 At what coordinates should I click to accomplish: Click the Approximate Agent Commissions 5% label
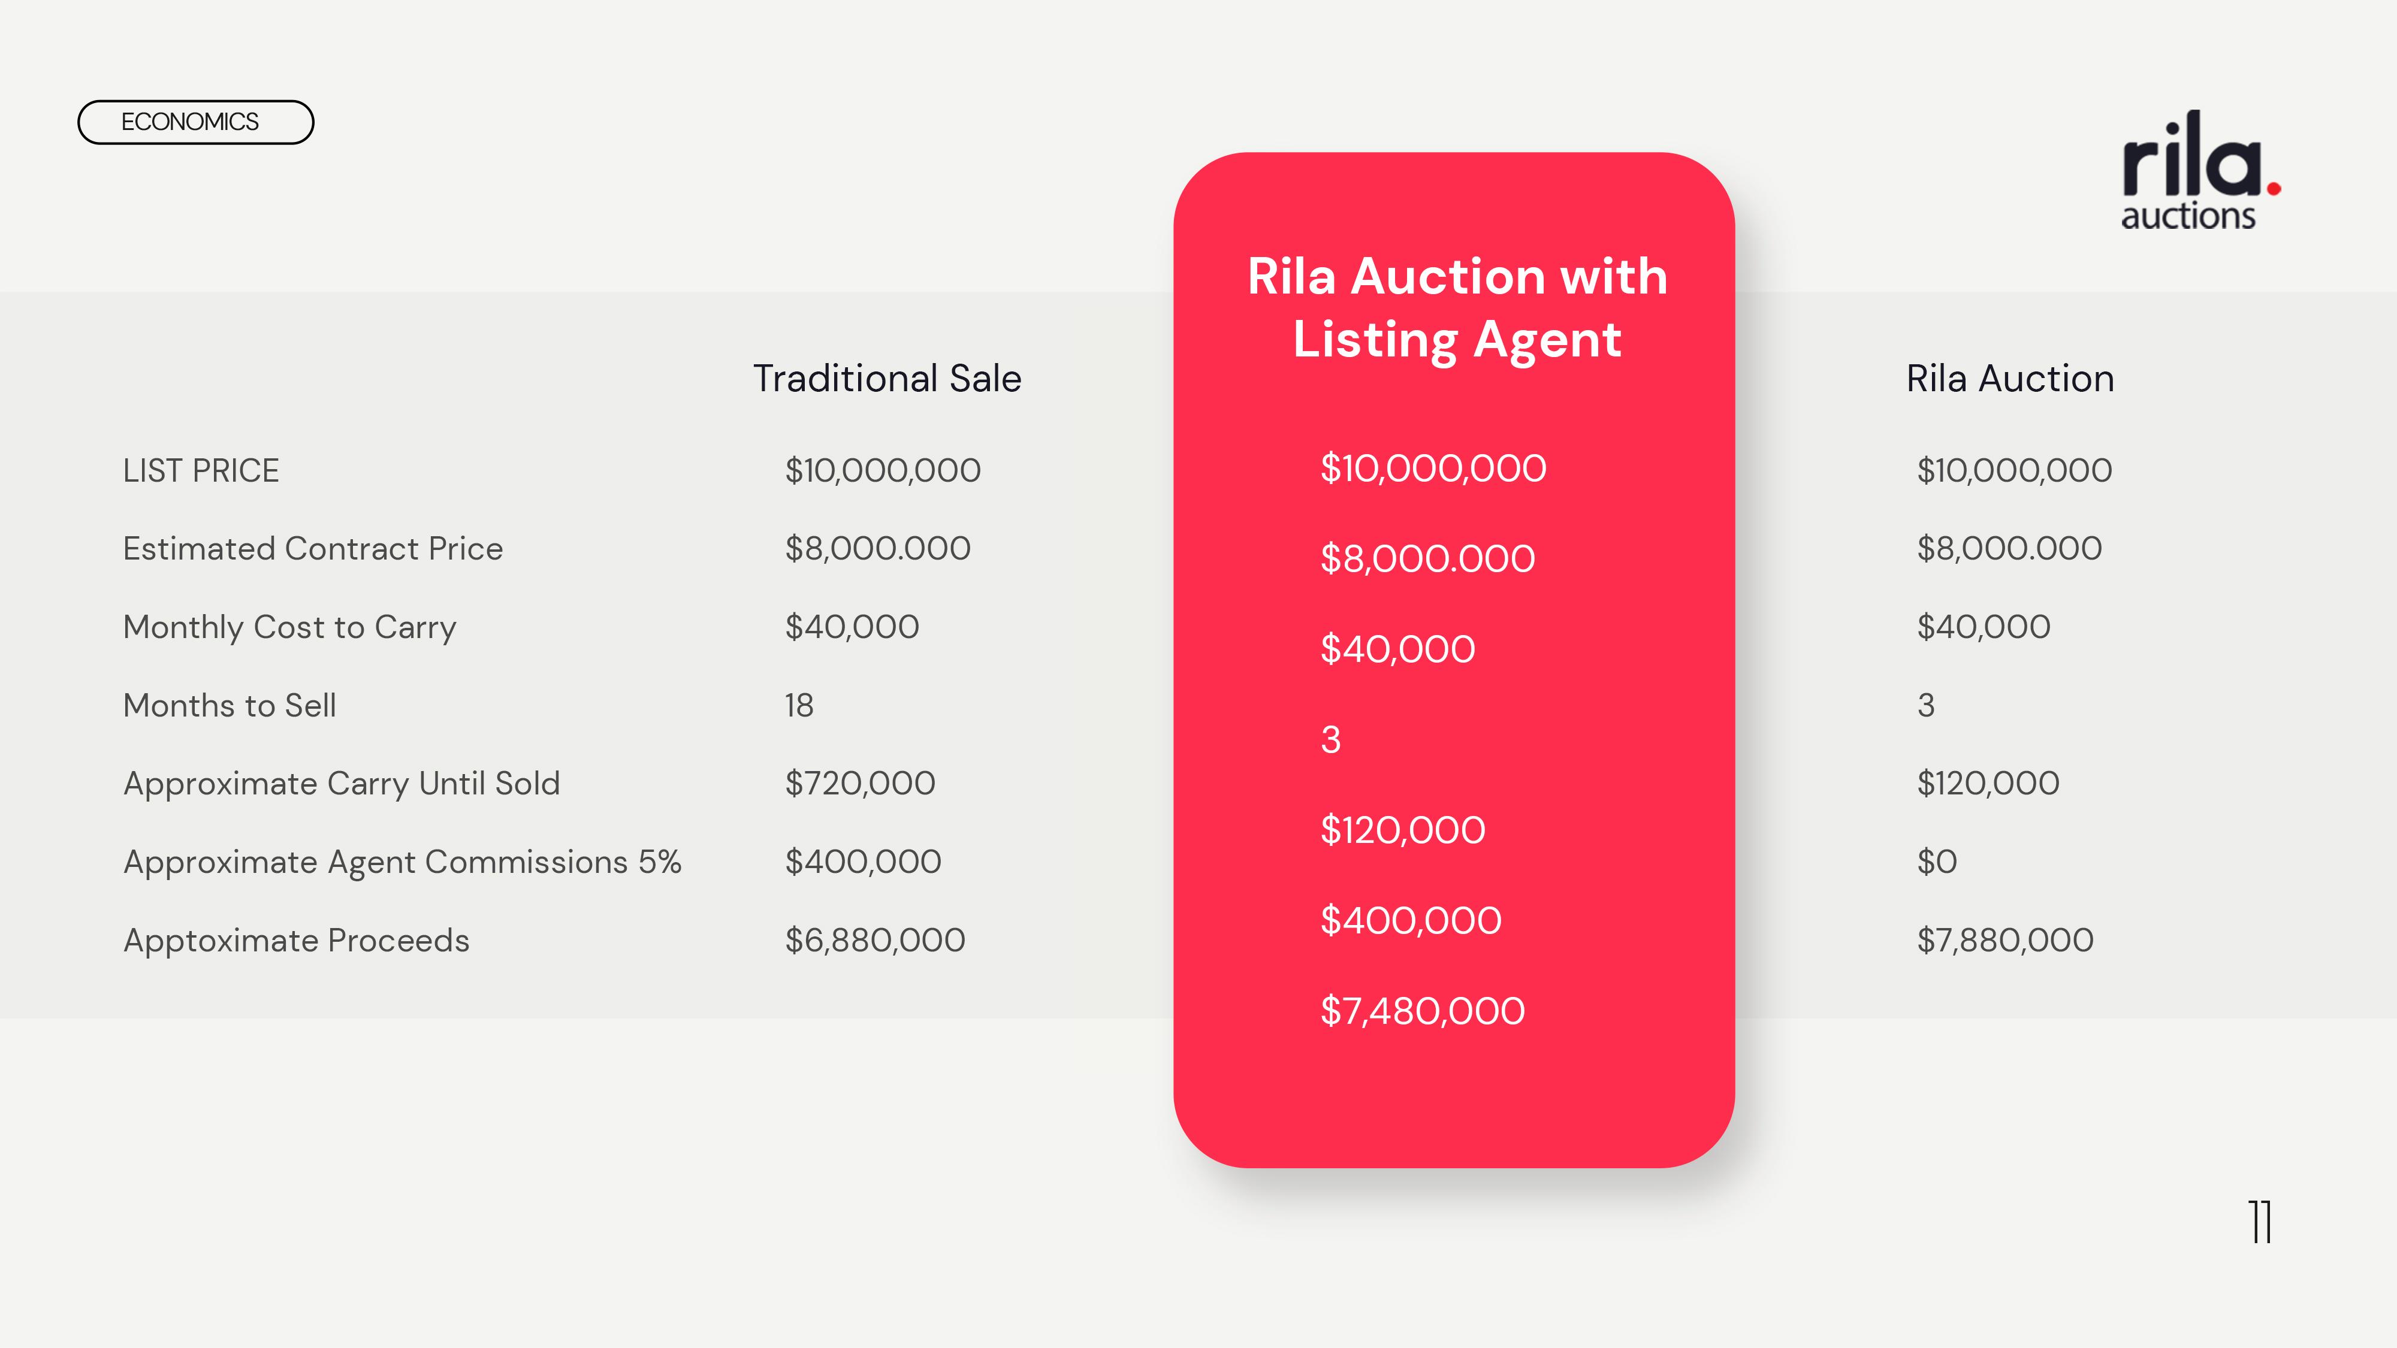402,862
